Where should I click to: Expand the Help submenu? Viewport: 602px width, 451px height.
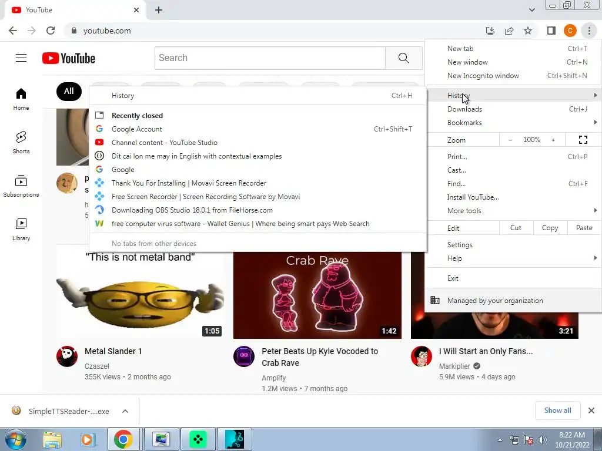513,258
